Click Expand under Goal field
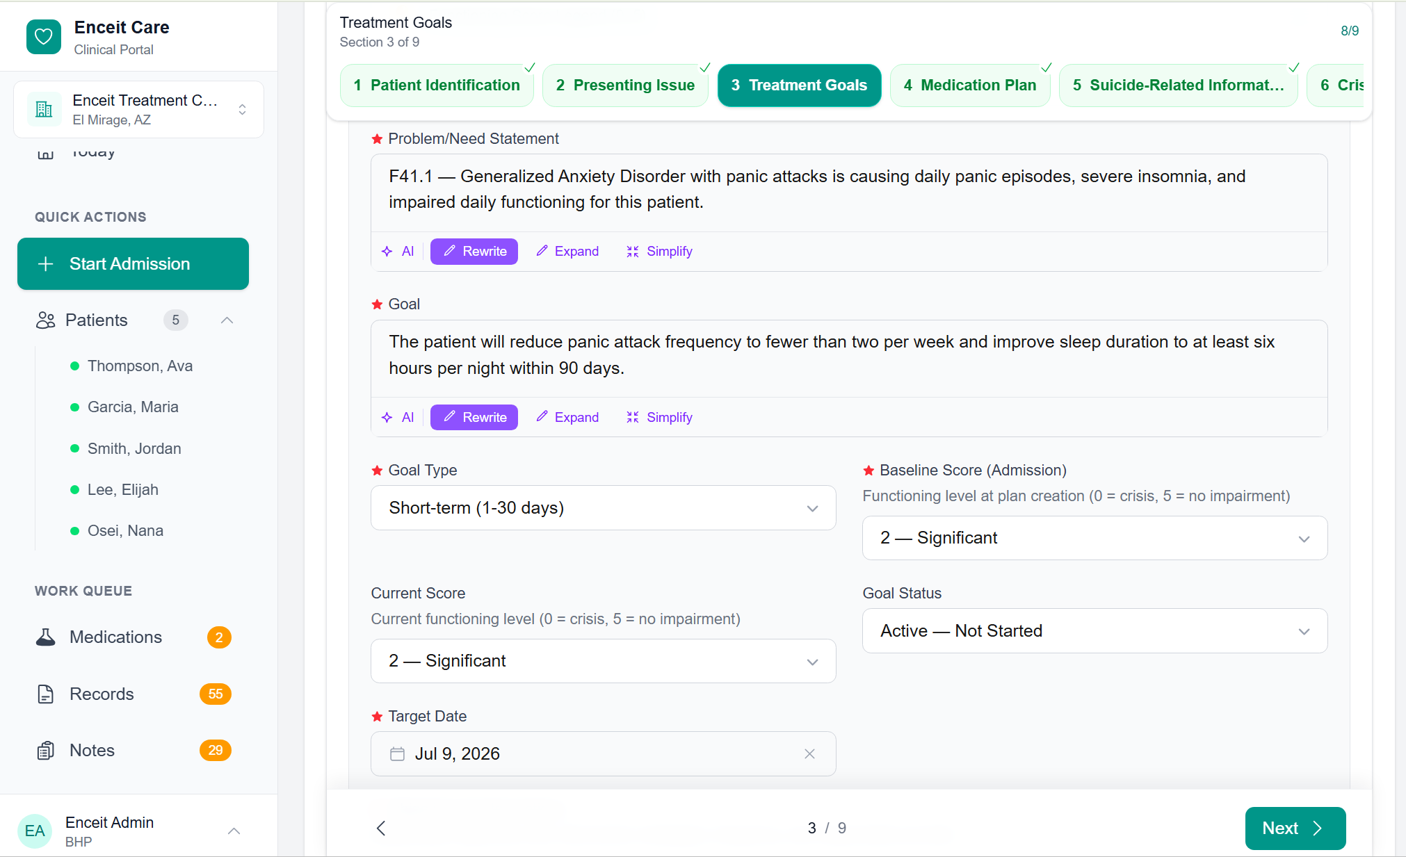Screen dimensions: 1406x857 pyautogui.click(x=567, y=417)
